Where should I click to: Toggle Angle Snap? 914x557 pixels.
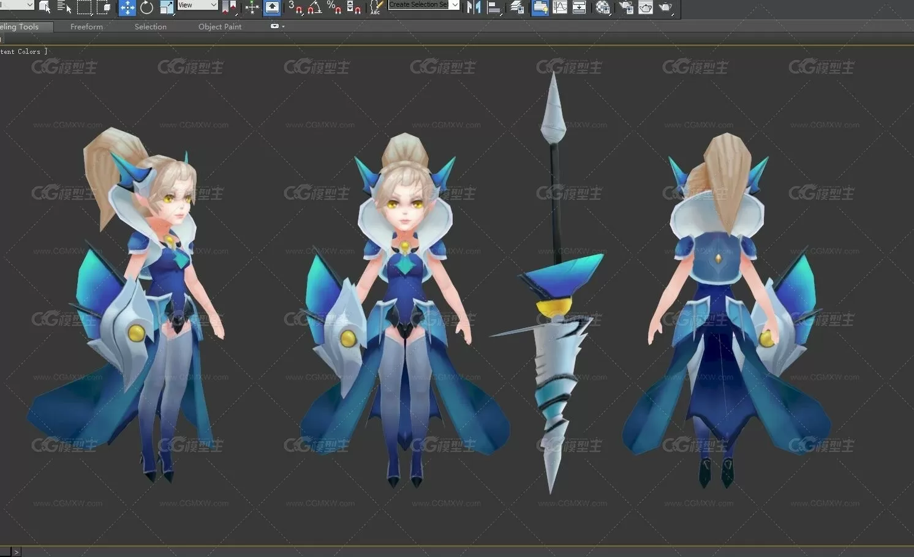click(314, 7)
